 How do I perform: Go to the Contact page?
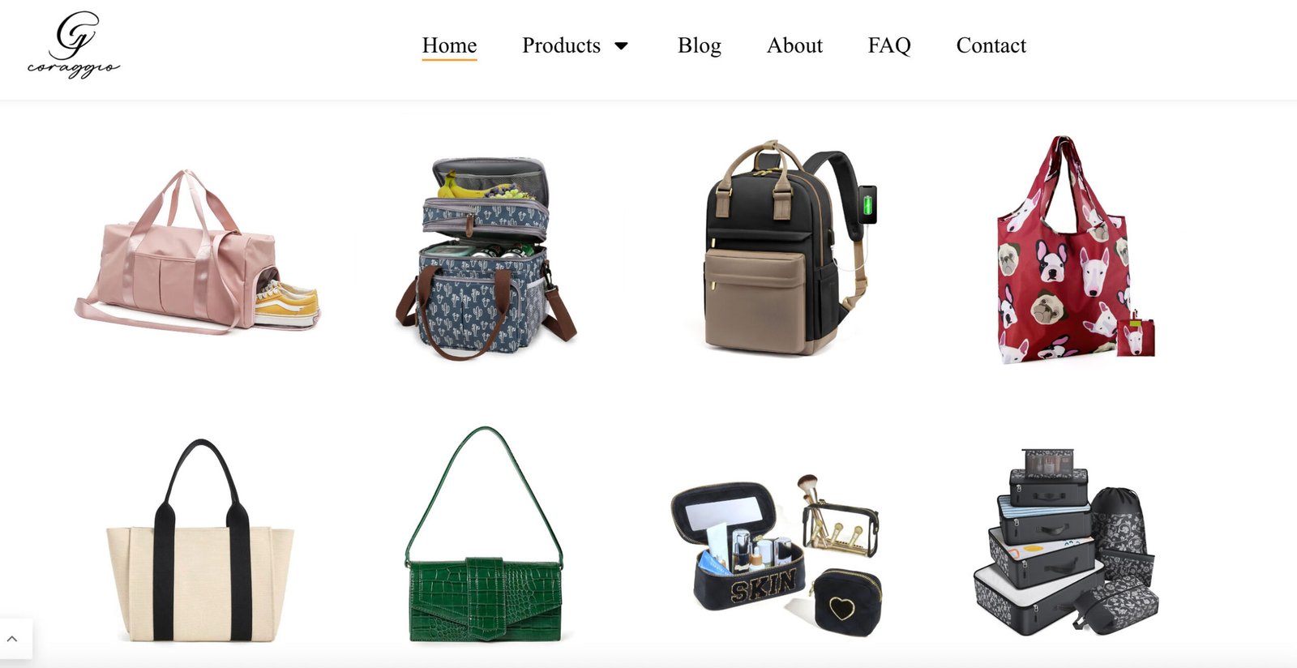point(991,45)
